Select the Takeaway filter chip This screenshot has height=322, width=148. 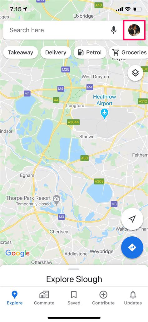[20, 53]
